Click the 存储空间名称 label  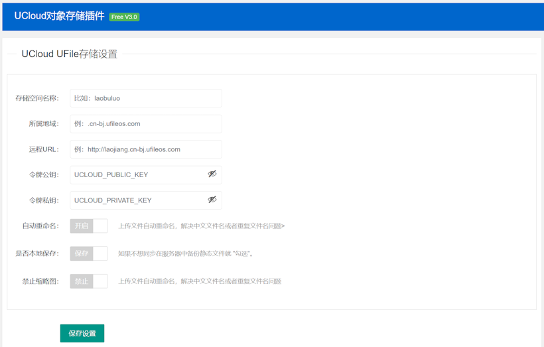(37, 98)
